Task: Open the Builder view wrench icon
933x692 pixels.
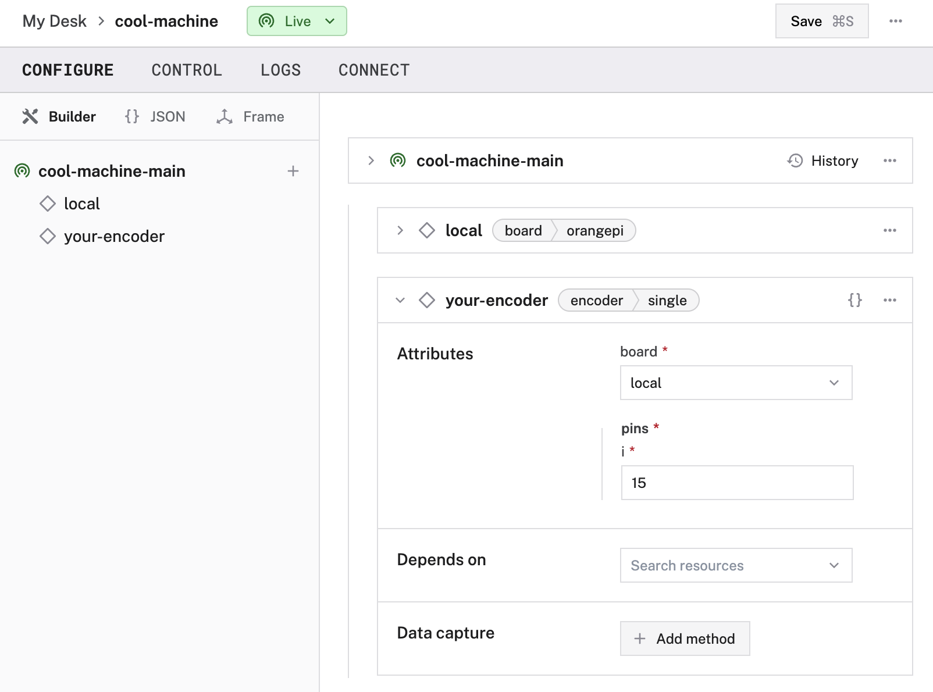Action: point(32,116)
